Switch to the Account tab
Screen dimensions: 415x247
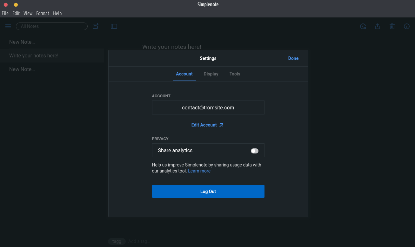pyautogui.click(x=184, y=74)
